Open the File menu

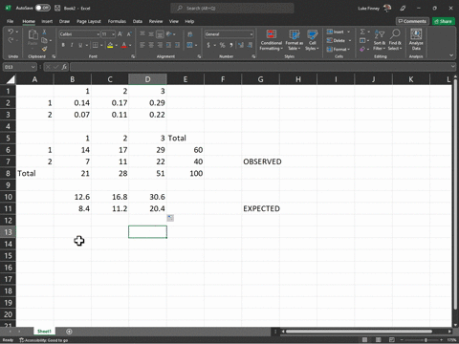tap(11, 21)
